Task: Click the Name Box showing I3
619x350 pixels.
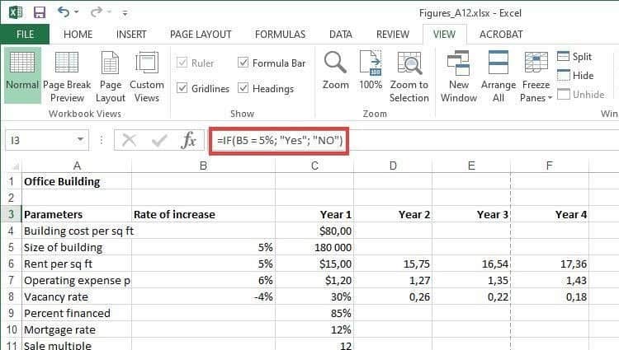Action: click(40, 140)
